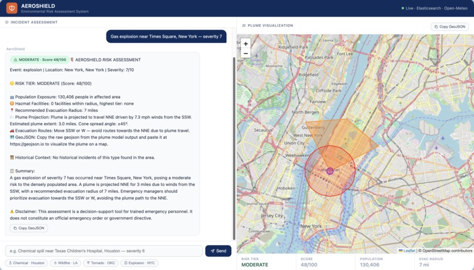Select the Chemical · Houston preset chip
Viewport: 474px width, 270px height.
tap(26, 263)
